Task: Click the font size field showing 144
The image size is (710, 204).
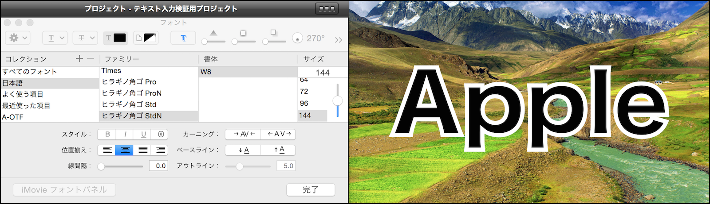Action: [323, 73]
